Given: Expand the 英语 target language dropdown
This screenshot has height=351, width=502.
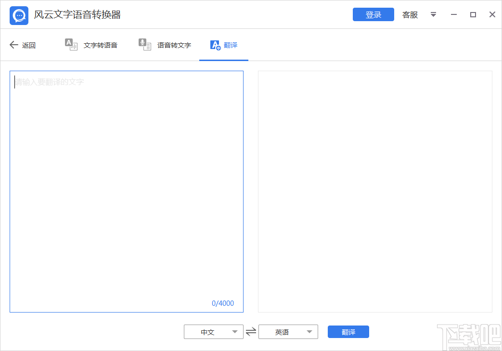Looking at the screenshot, I should point(309,332).
